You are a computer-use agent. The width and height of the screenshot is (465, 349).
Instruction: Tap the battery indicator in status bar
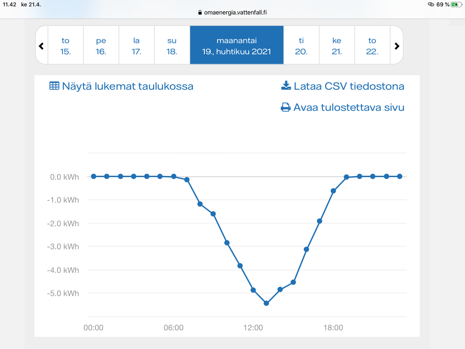point(455,5)
